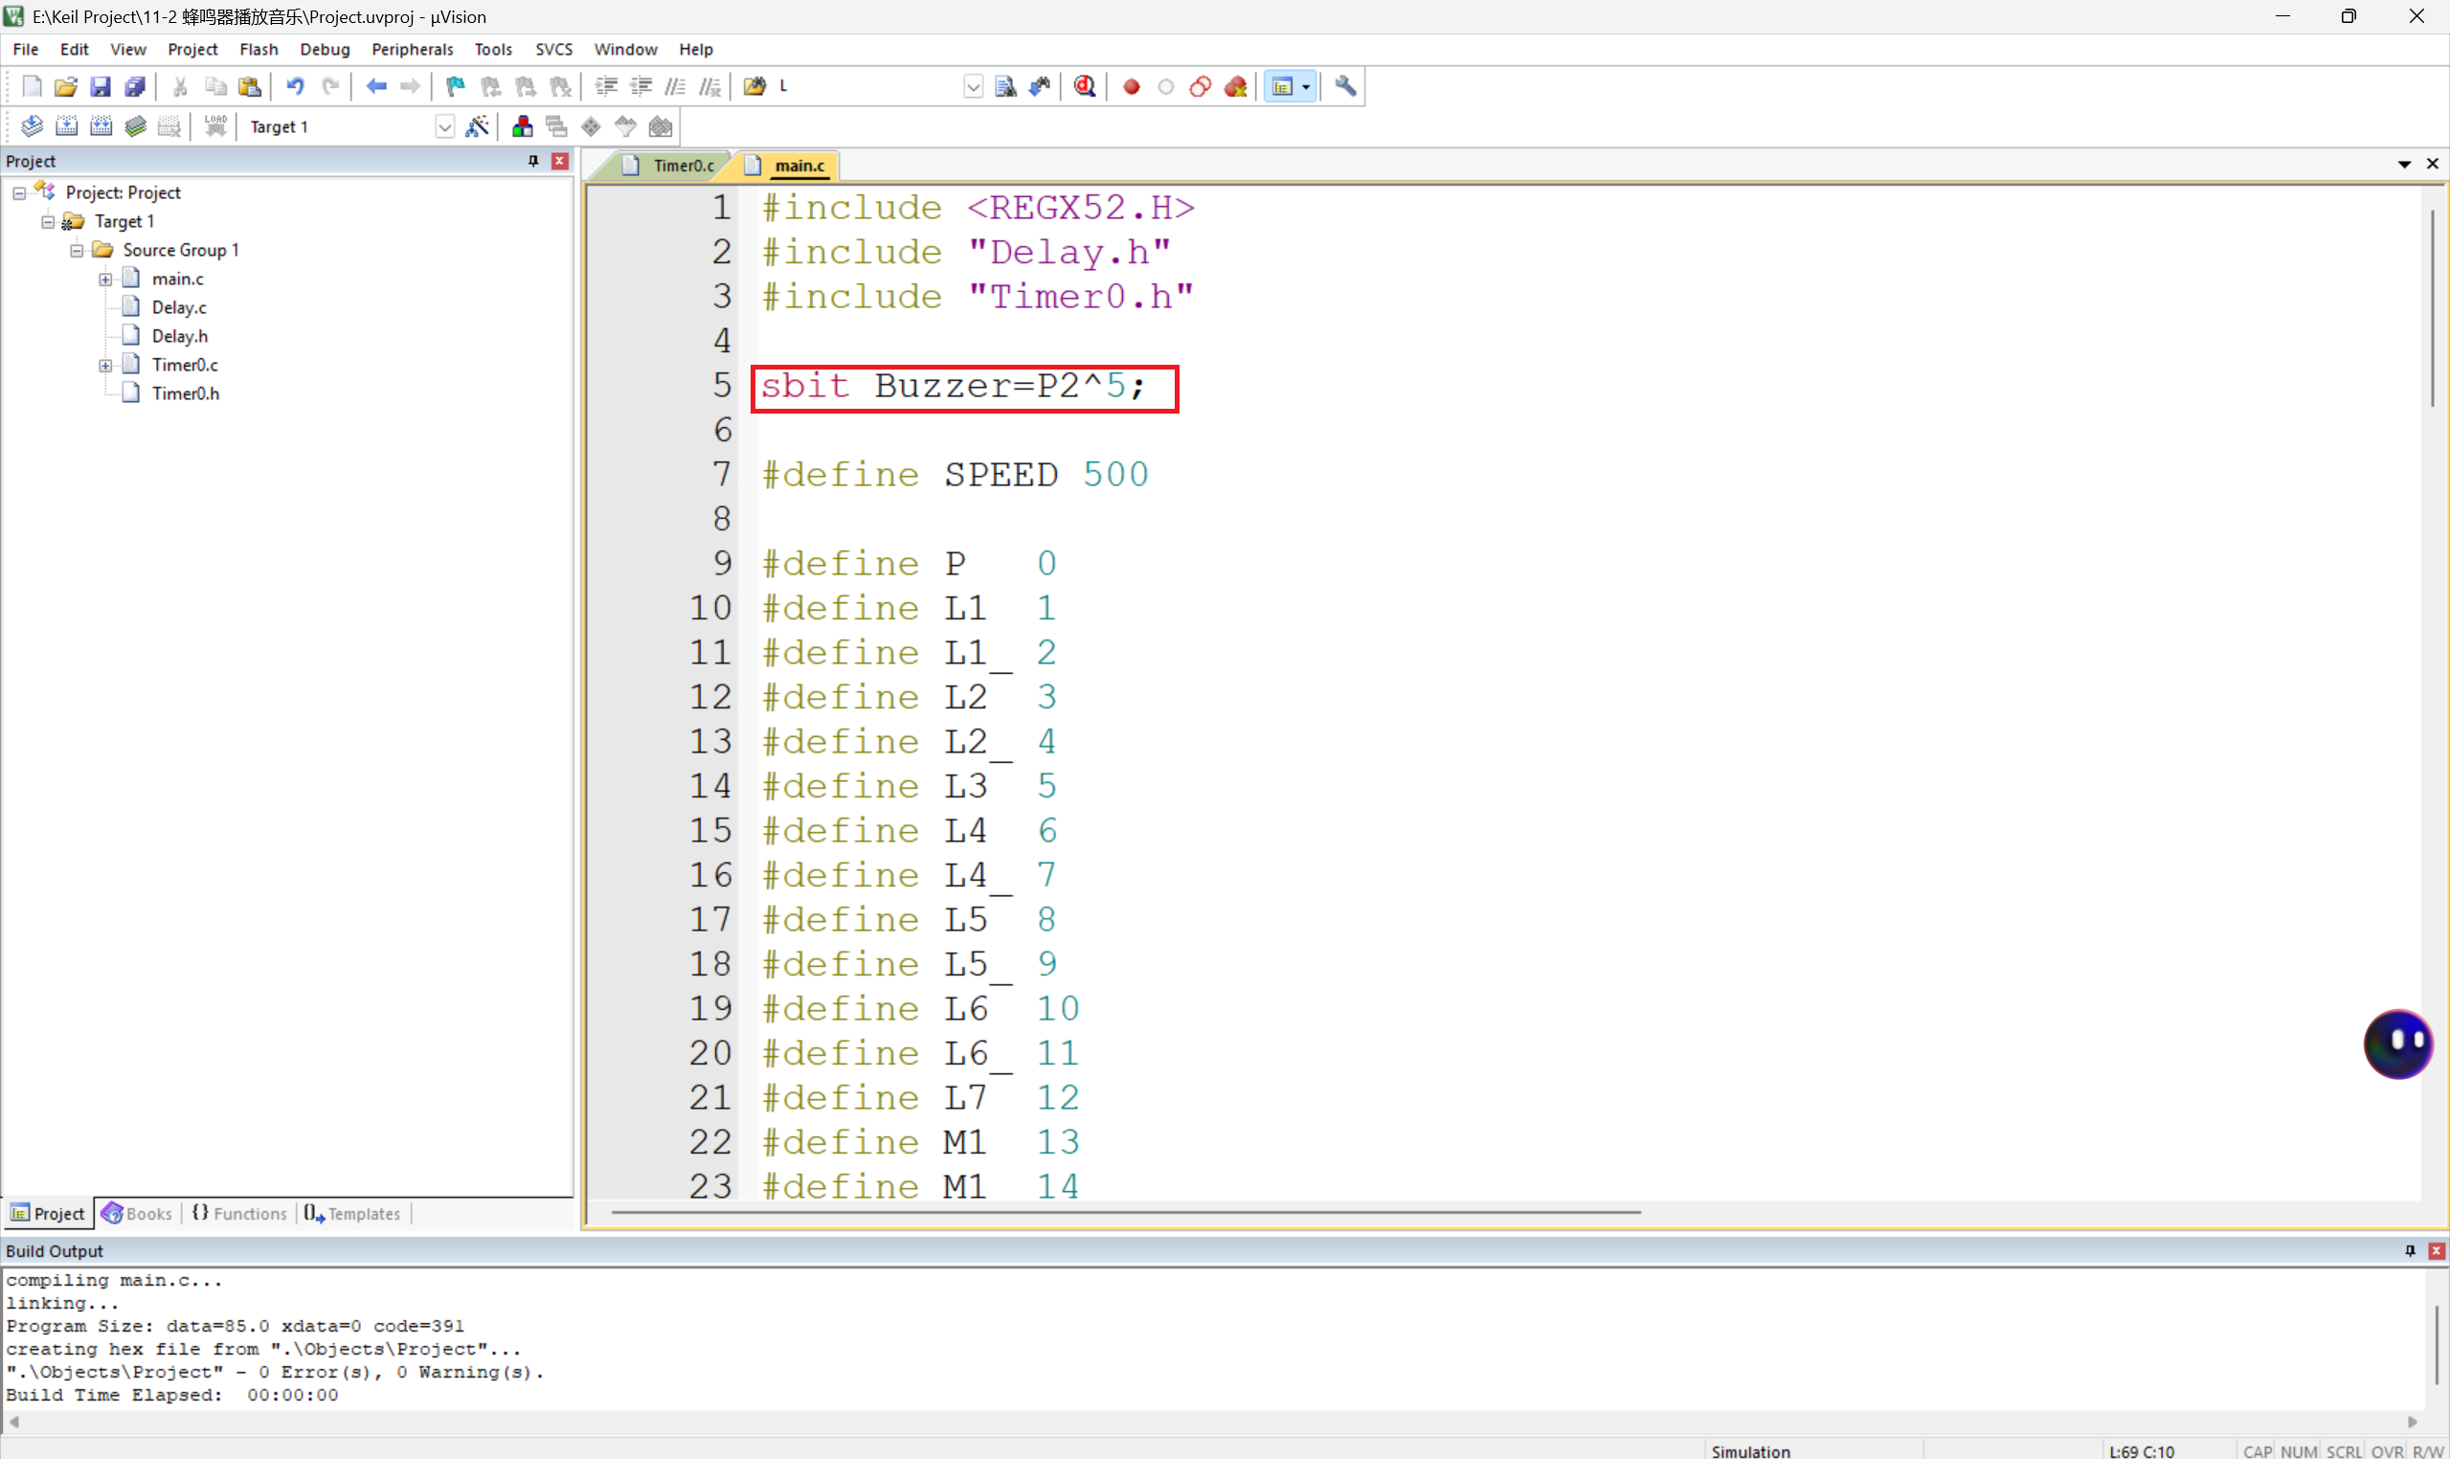The height and width of the screenshot is (1459, 2450).
Task: Switch to the Timer0.c tab
Action: (x=682, y=166)
